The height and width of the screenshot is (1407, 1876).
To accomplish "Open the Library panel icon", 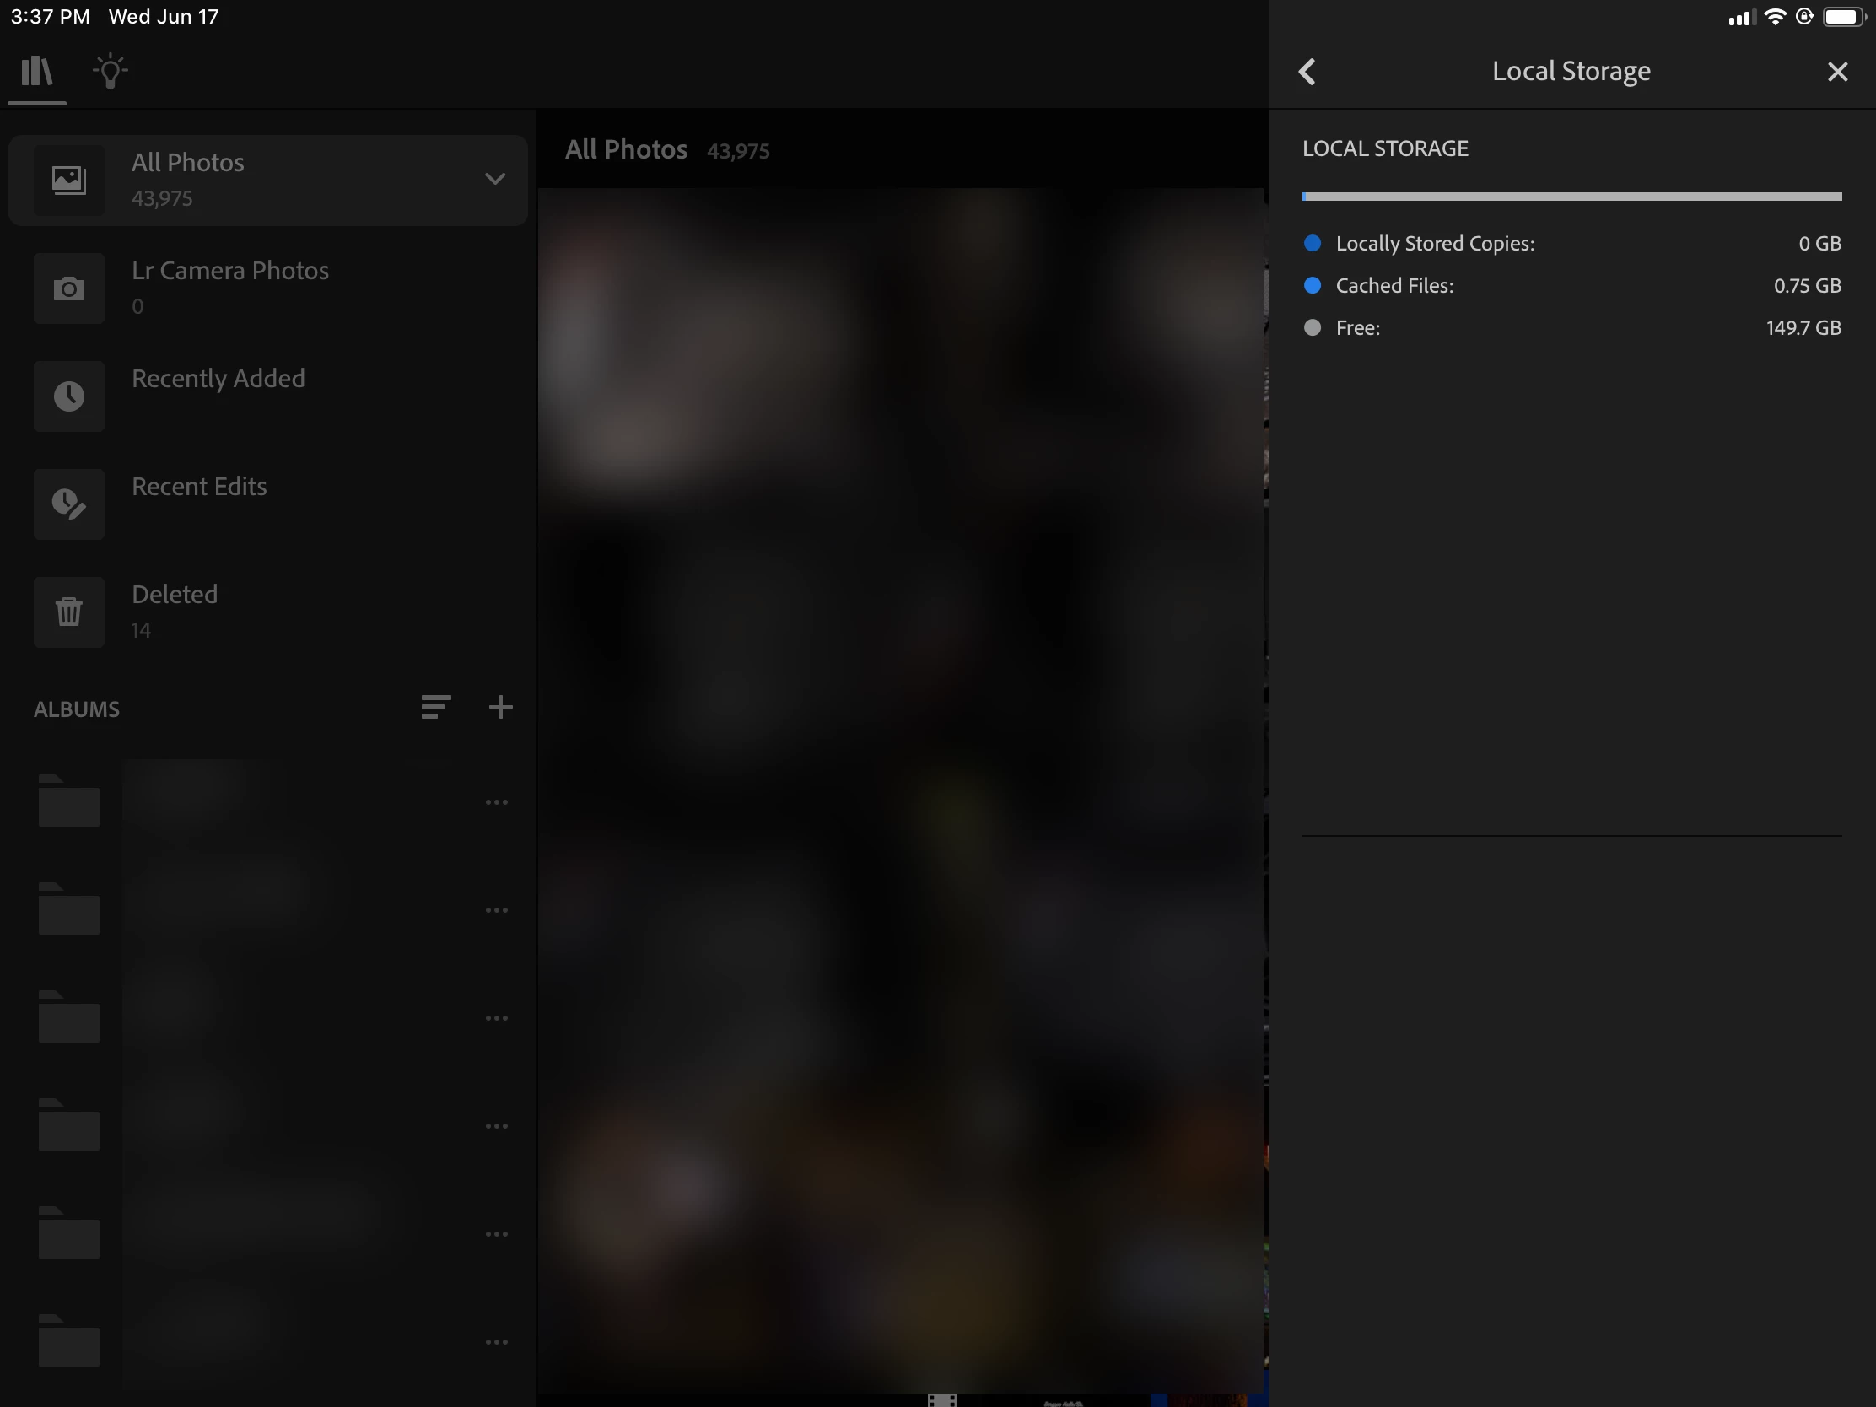I will click(36, 71).
